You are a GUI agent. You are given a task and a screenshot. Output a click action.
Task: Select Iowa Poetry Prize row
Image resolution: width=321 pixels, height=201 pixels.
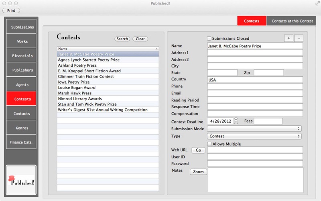(x=108, y=82)
